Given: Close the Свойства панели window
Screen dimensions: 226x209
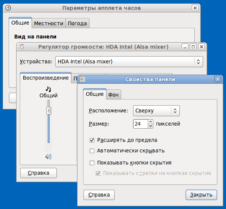Looking at the screenshot, I should pyautogui.click(x=217, y=79).
